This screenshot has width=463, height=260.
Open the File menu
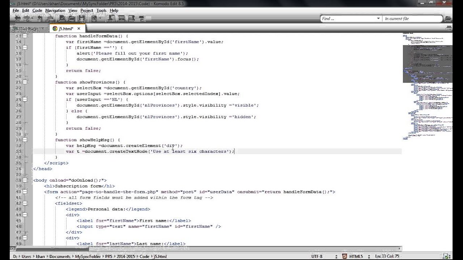(16, 10)
